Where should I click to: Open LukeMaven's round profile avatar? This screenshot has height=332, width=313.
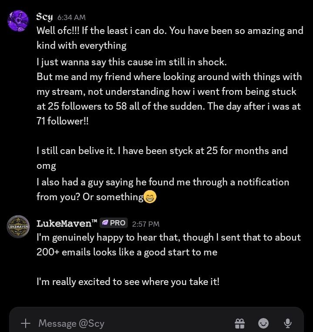pyautogui.click(x=18, y=226)
